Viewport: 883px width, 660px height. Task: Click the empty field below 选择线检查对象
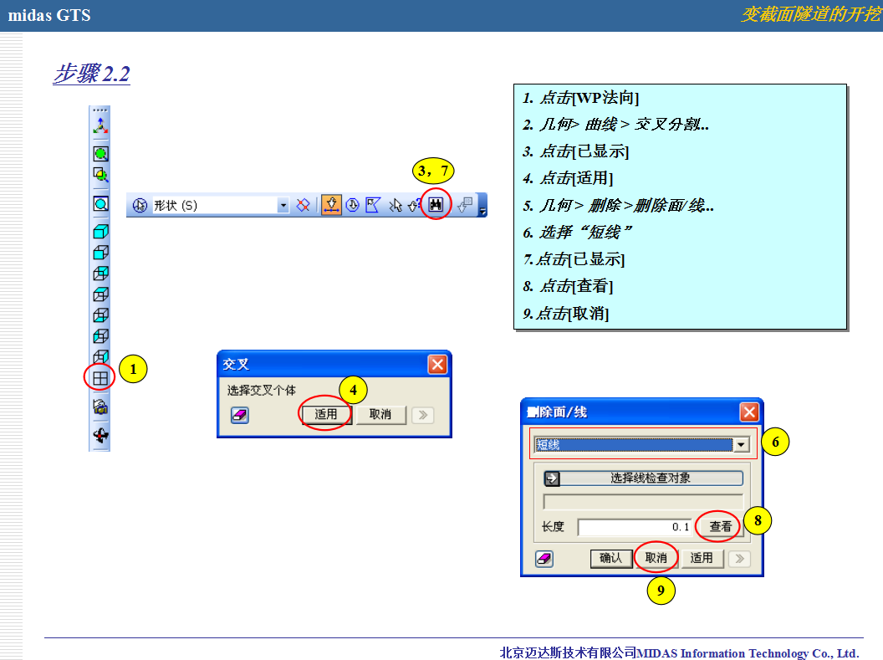tap(643, 502)
